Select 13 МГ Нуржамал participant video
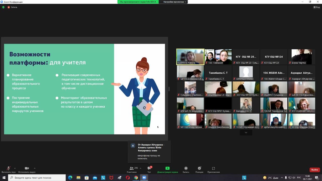 pos(246,121)
